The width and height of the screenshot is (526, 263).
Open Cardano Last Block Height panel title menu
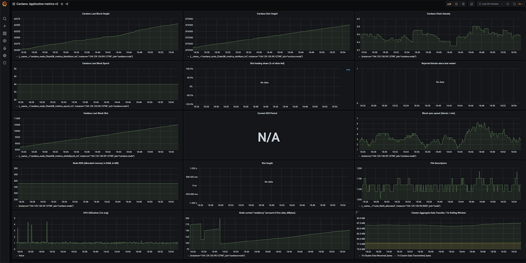coord(95,14)
